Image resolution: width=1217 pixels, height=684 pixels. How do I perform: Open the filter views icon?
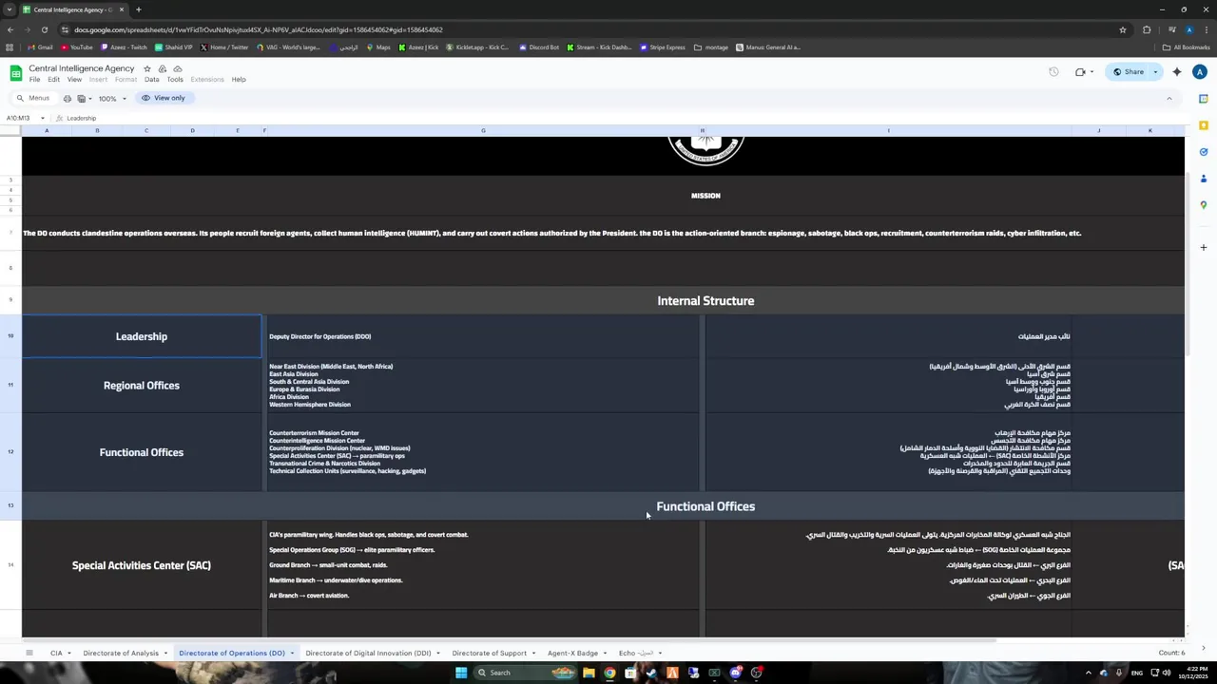click(x=82, y=99)
